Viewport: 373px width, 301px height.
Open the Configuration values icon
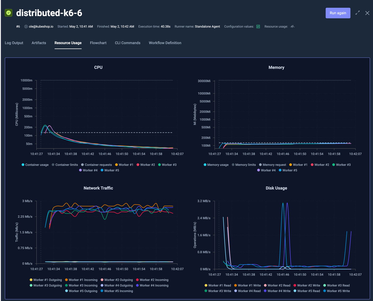pyautogui.click(x=258, y=26)
